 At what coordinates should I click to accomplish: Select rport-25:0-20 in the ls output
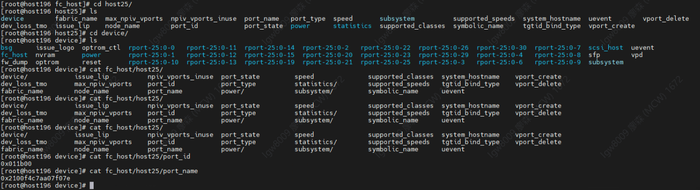327,55
